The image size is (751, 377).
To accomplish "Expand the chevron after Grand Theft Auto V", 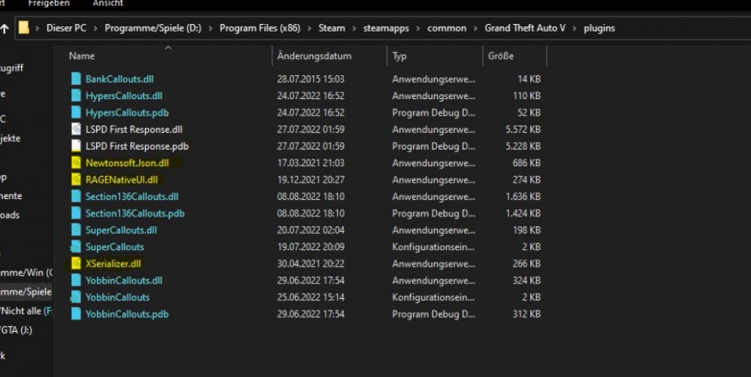I will coord(575,29).
